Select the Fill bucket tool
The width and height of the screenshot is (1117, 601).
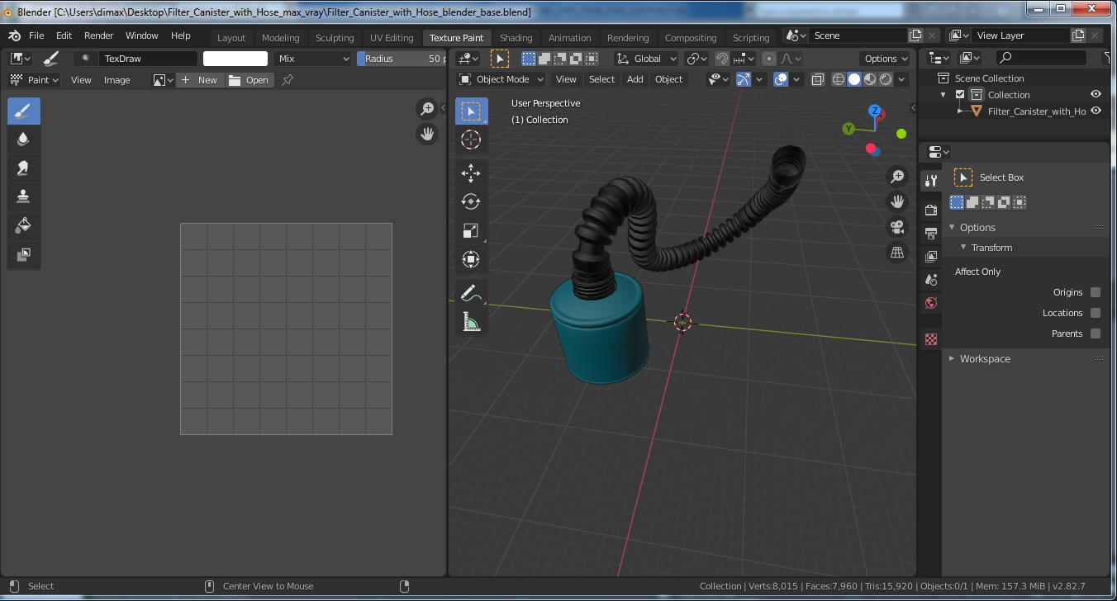[23, 226]
